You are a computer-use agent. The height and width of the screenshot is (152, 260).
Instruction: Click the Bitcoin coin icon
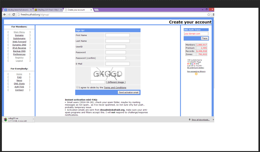pos(196,74)
